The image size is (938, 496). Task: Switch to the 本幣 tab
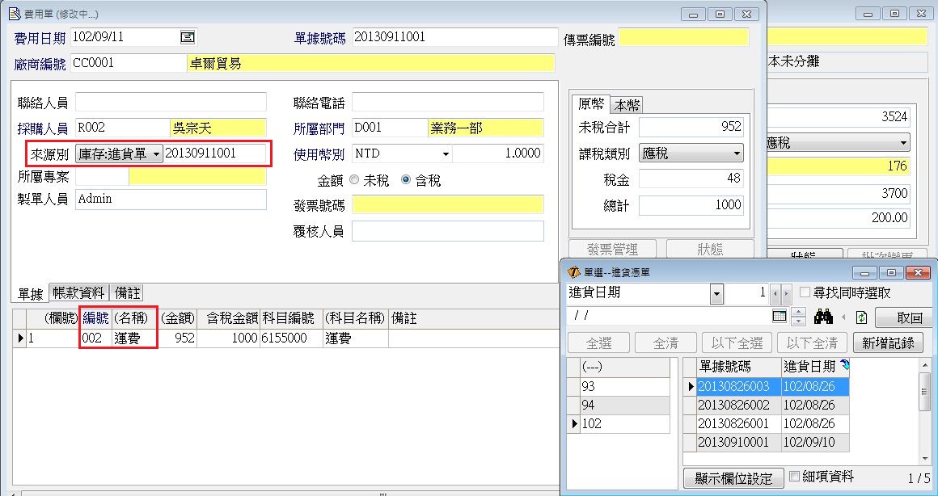pyautogui.click(x=627, y=105)
